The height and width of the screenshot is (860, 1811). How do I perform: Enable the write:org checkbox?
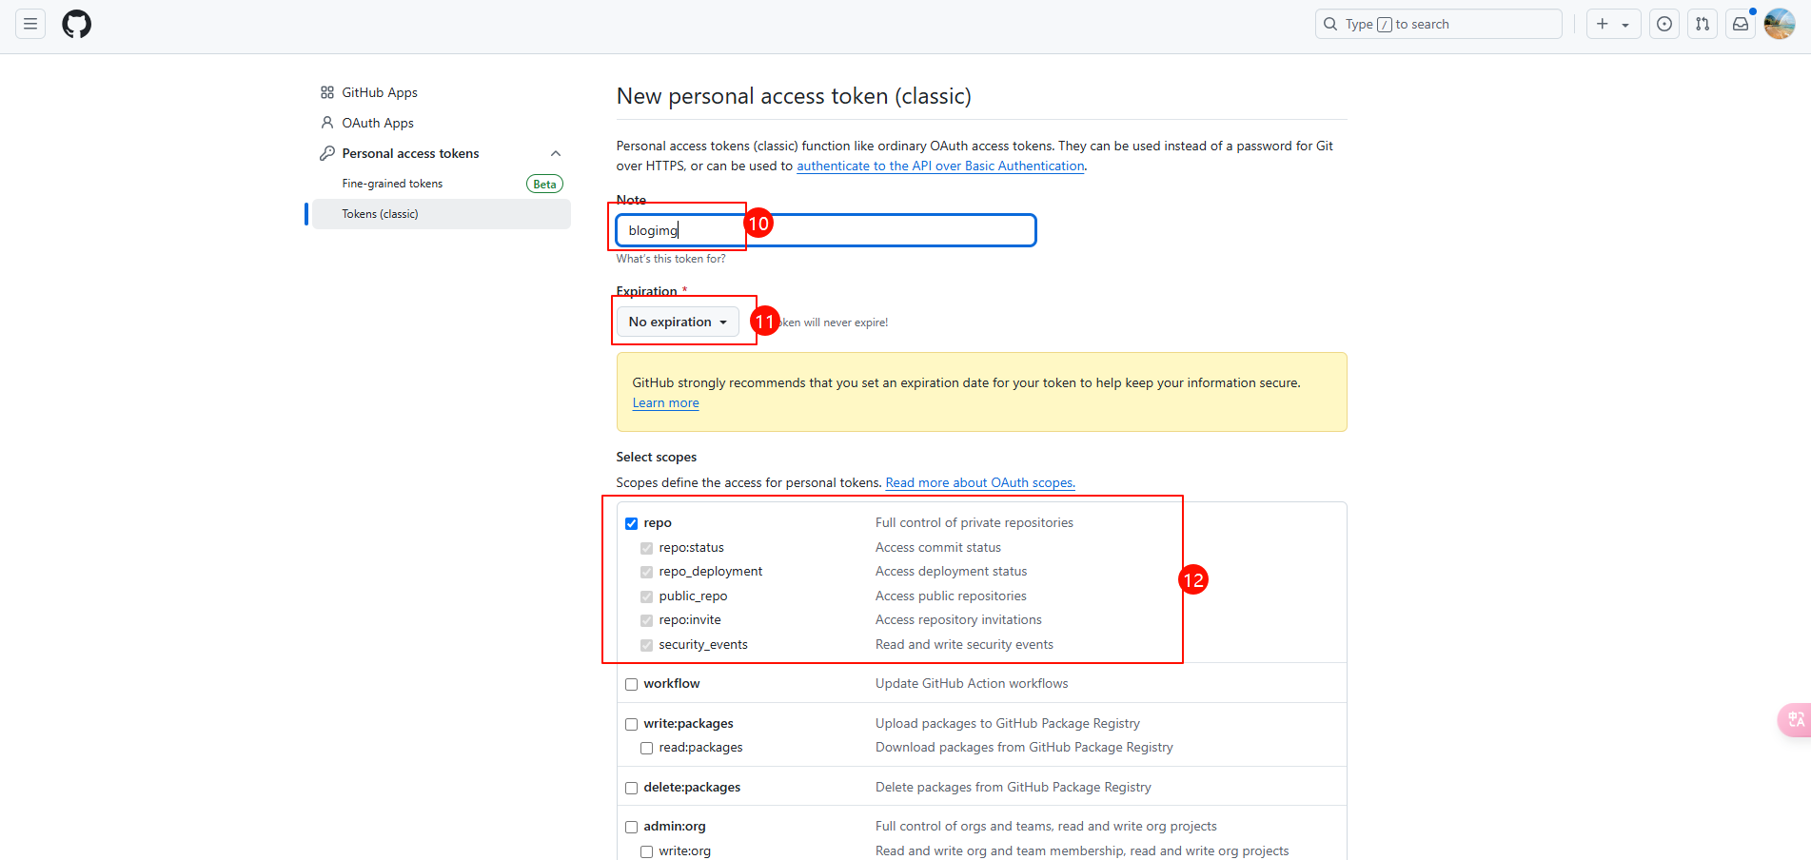646,851
